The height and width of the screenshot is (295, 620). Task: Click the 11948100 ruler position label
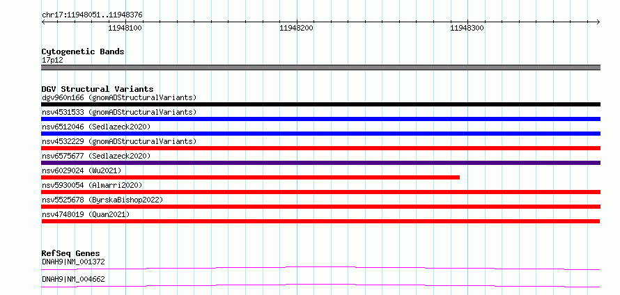coord(125,28)
